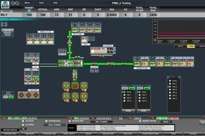Viewport: 205px width, 136px height.
Task: Select aggregate bin 8 feeder icon
Action: click(x=190, y=64)
